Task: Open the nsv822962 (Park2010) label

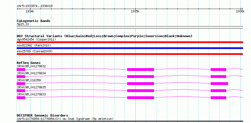Action: (x=34, y=45)
